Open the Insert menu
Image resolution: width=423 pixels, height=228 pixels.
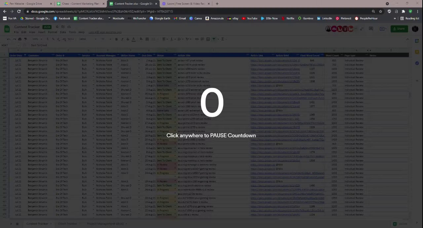[x=42, y=32]
